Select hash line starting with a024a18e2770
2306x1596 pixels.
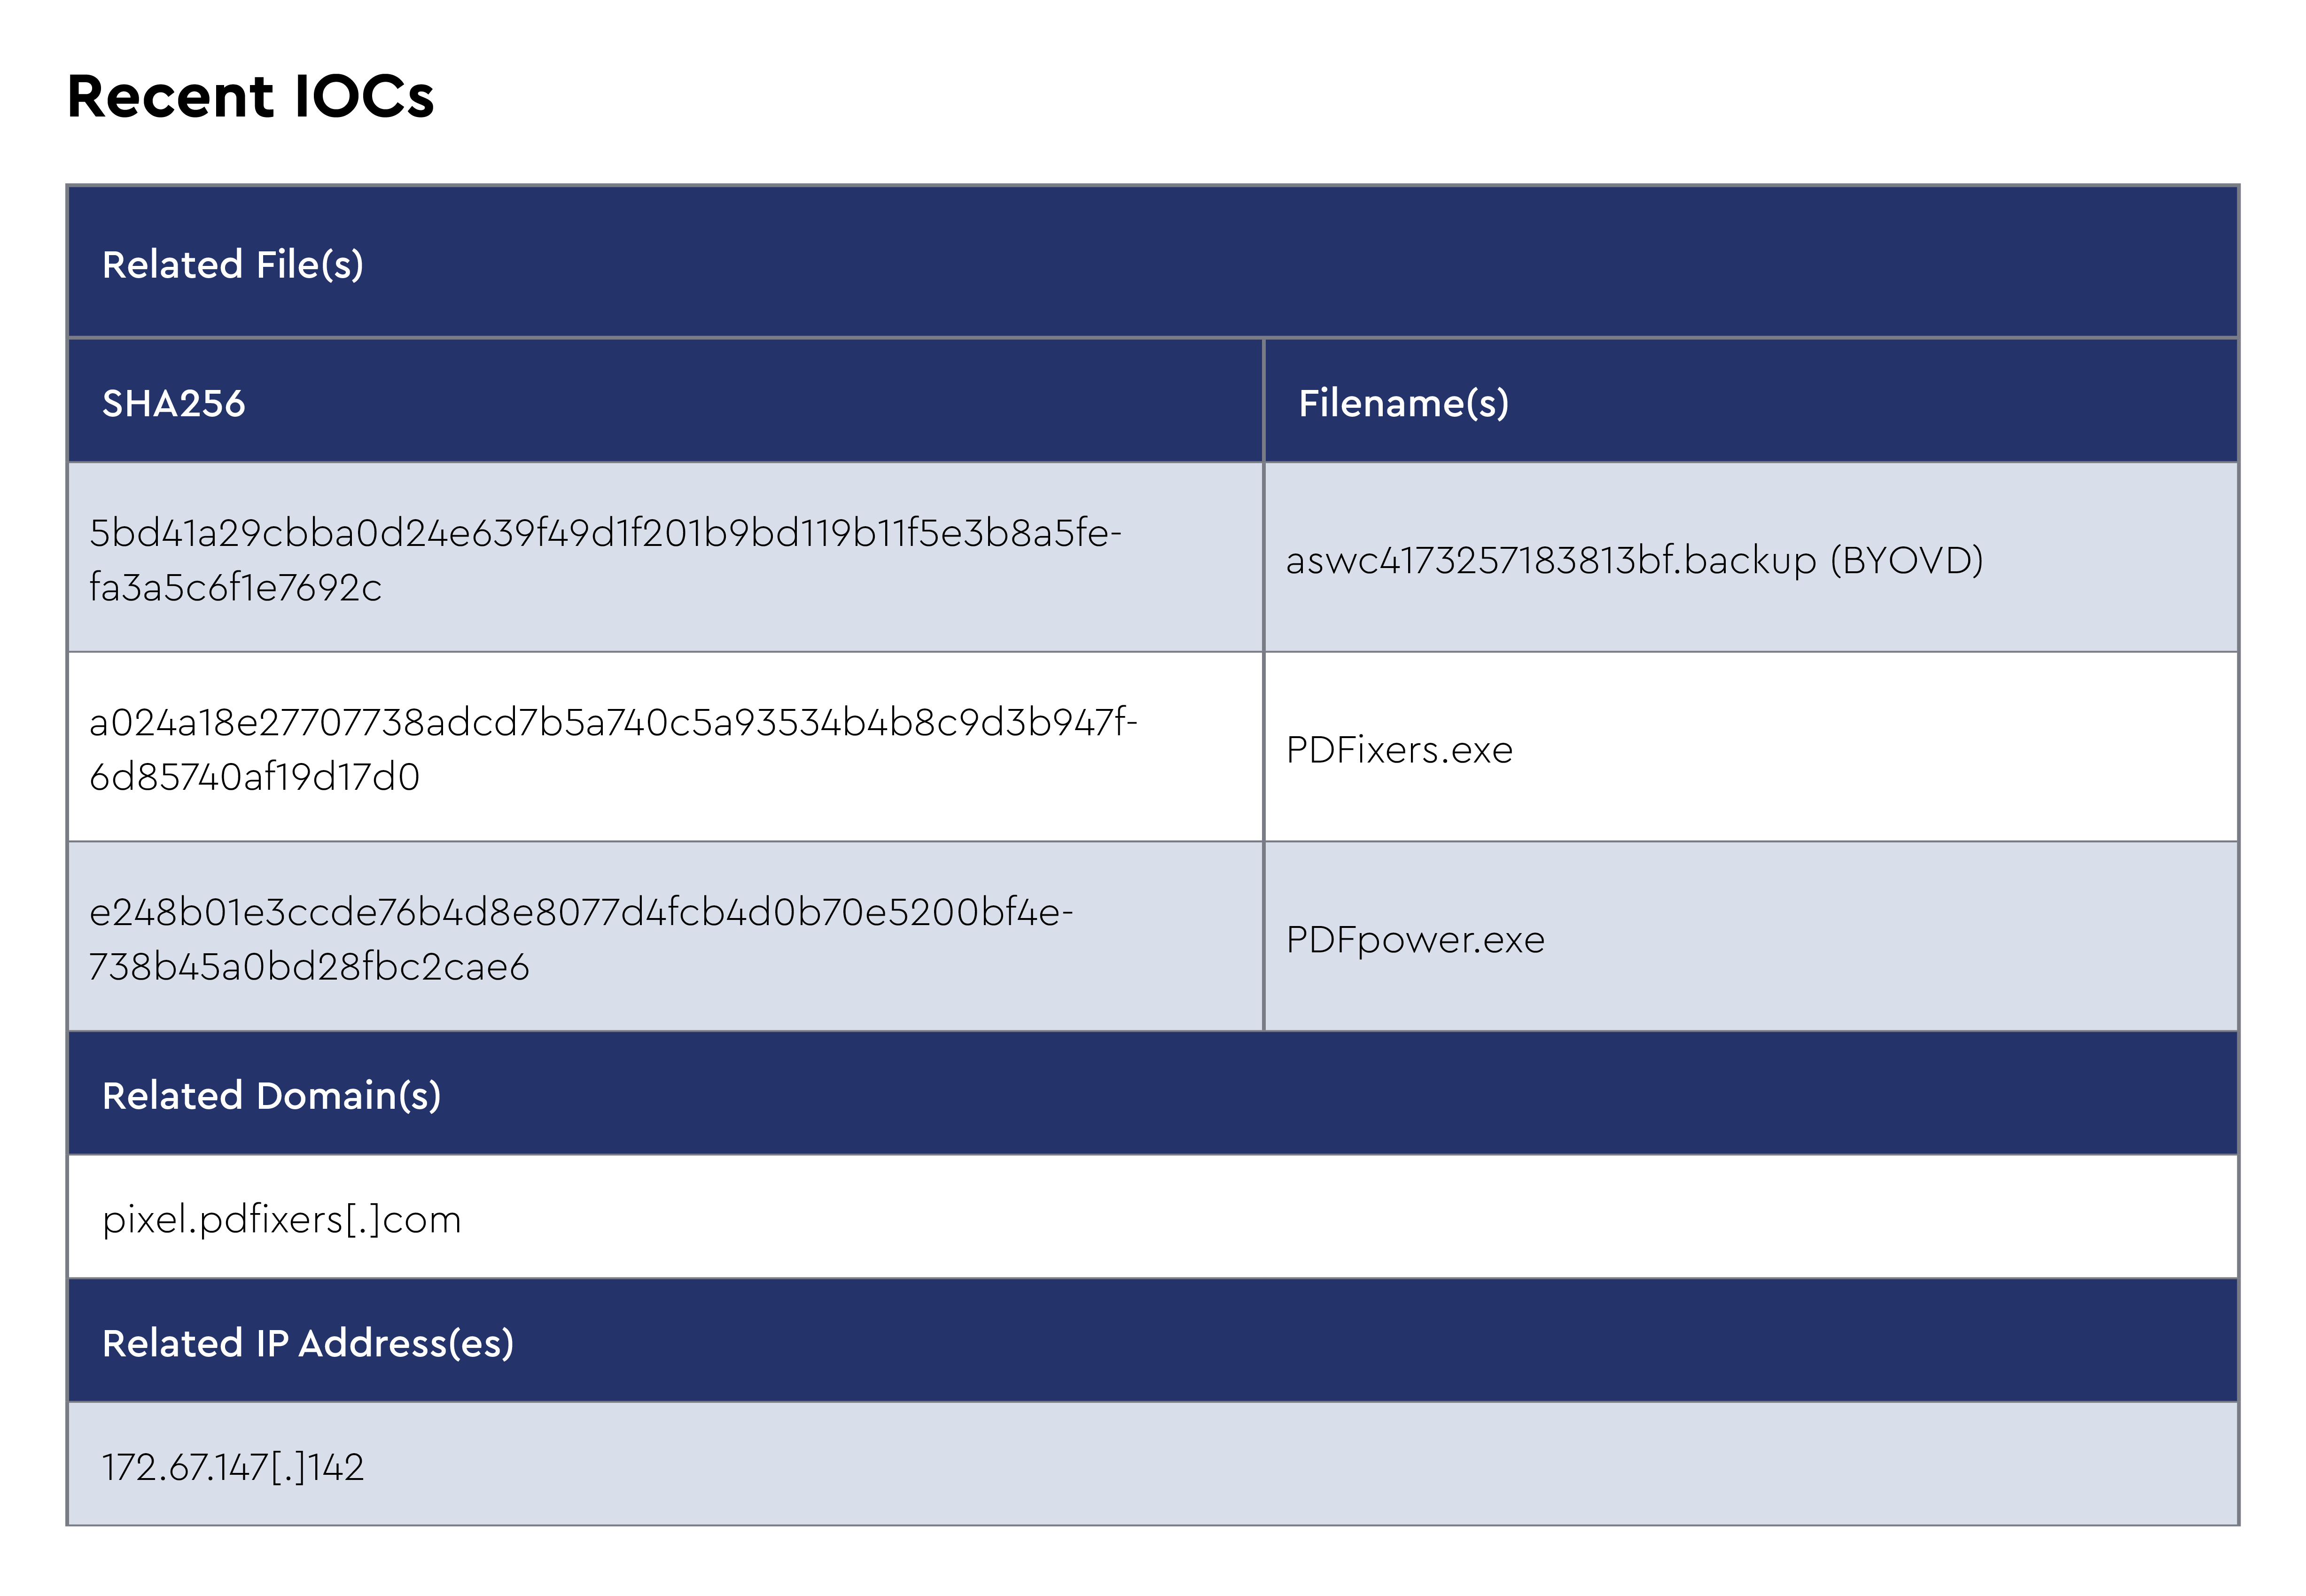[613, 723]
